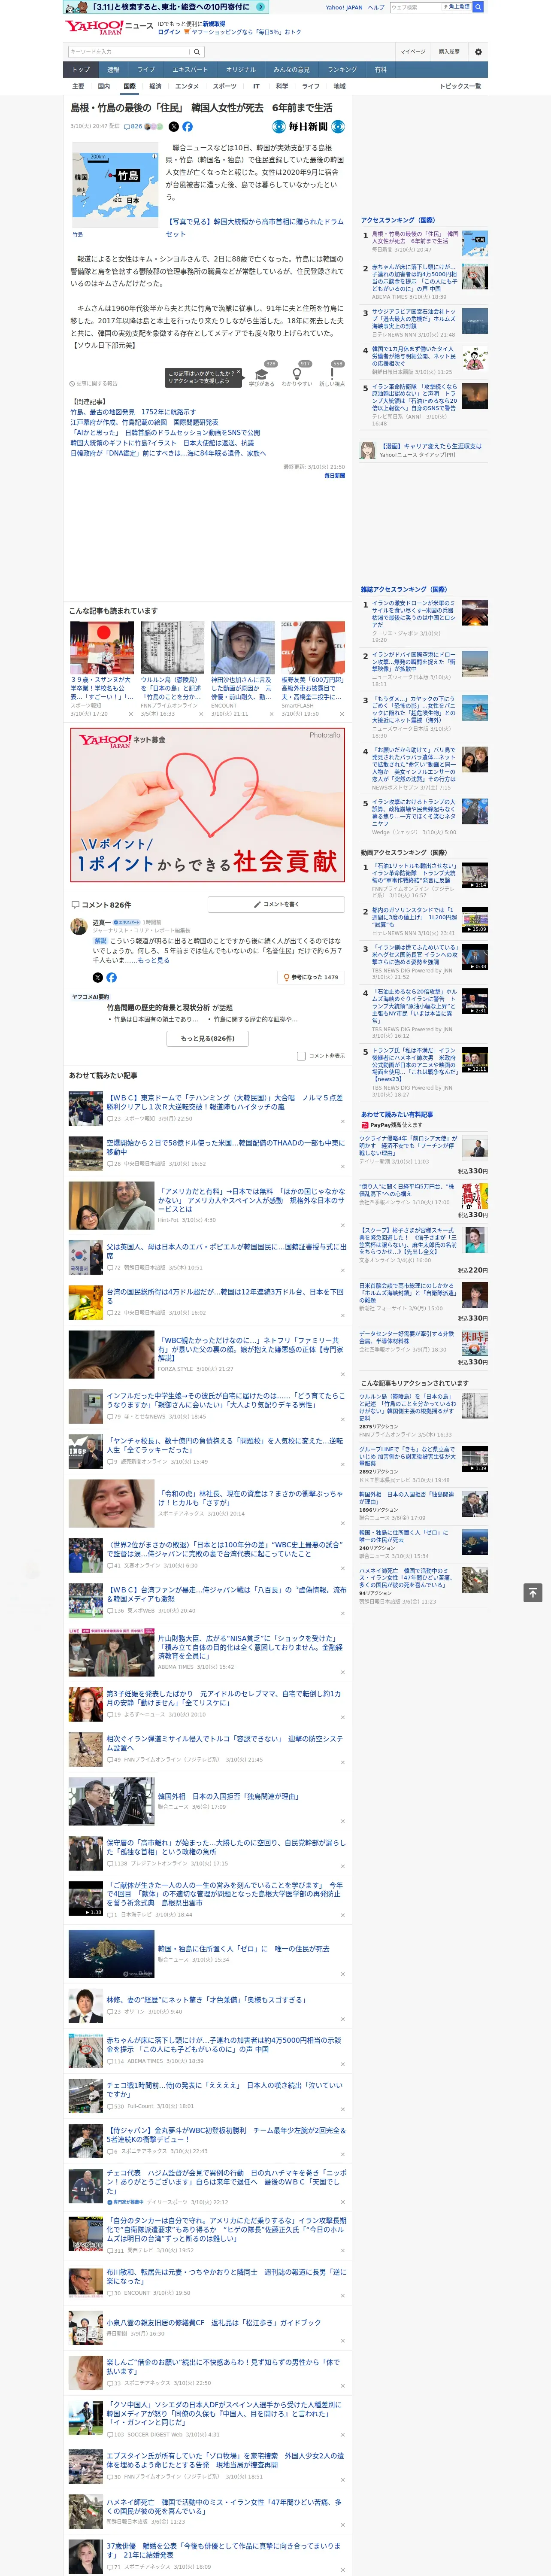551x2576 pixels.
Task: Open 神田沙也加さん recommended article thumbnail
Action: pyautogui.click(x=242, y=647)
